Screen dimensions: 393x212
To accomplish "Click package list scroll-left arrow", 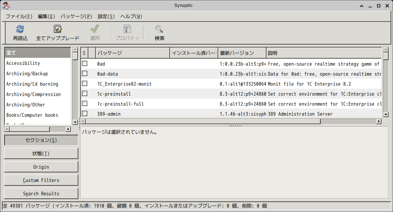I will 83,122.
